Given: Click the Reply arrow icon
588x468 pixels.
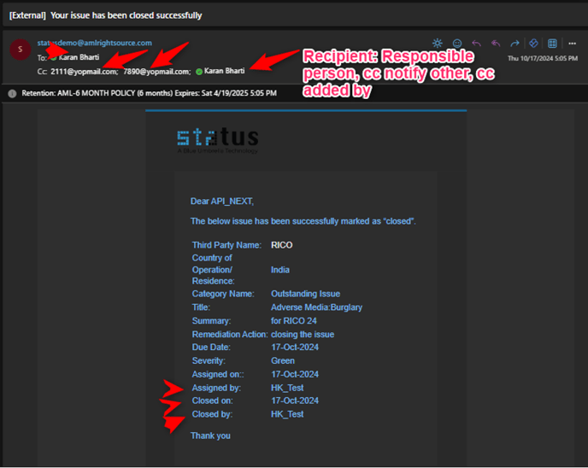Looking at the screenshot, I should click(x=476, y=43).
